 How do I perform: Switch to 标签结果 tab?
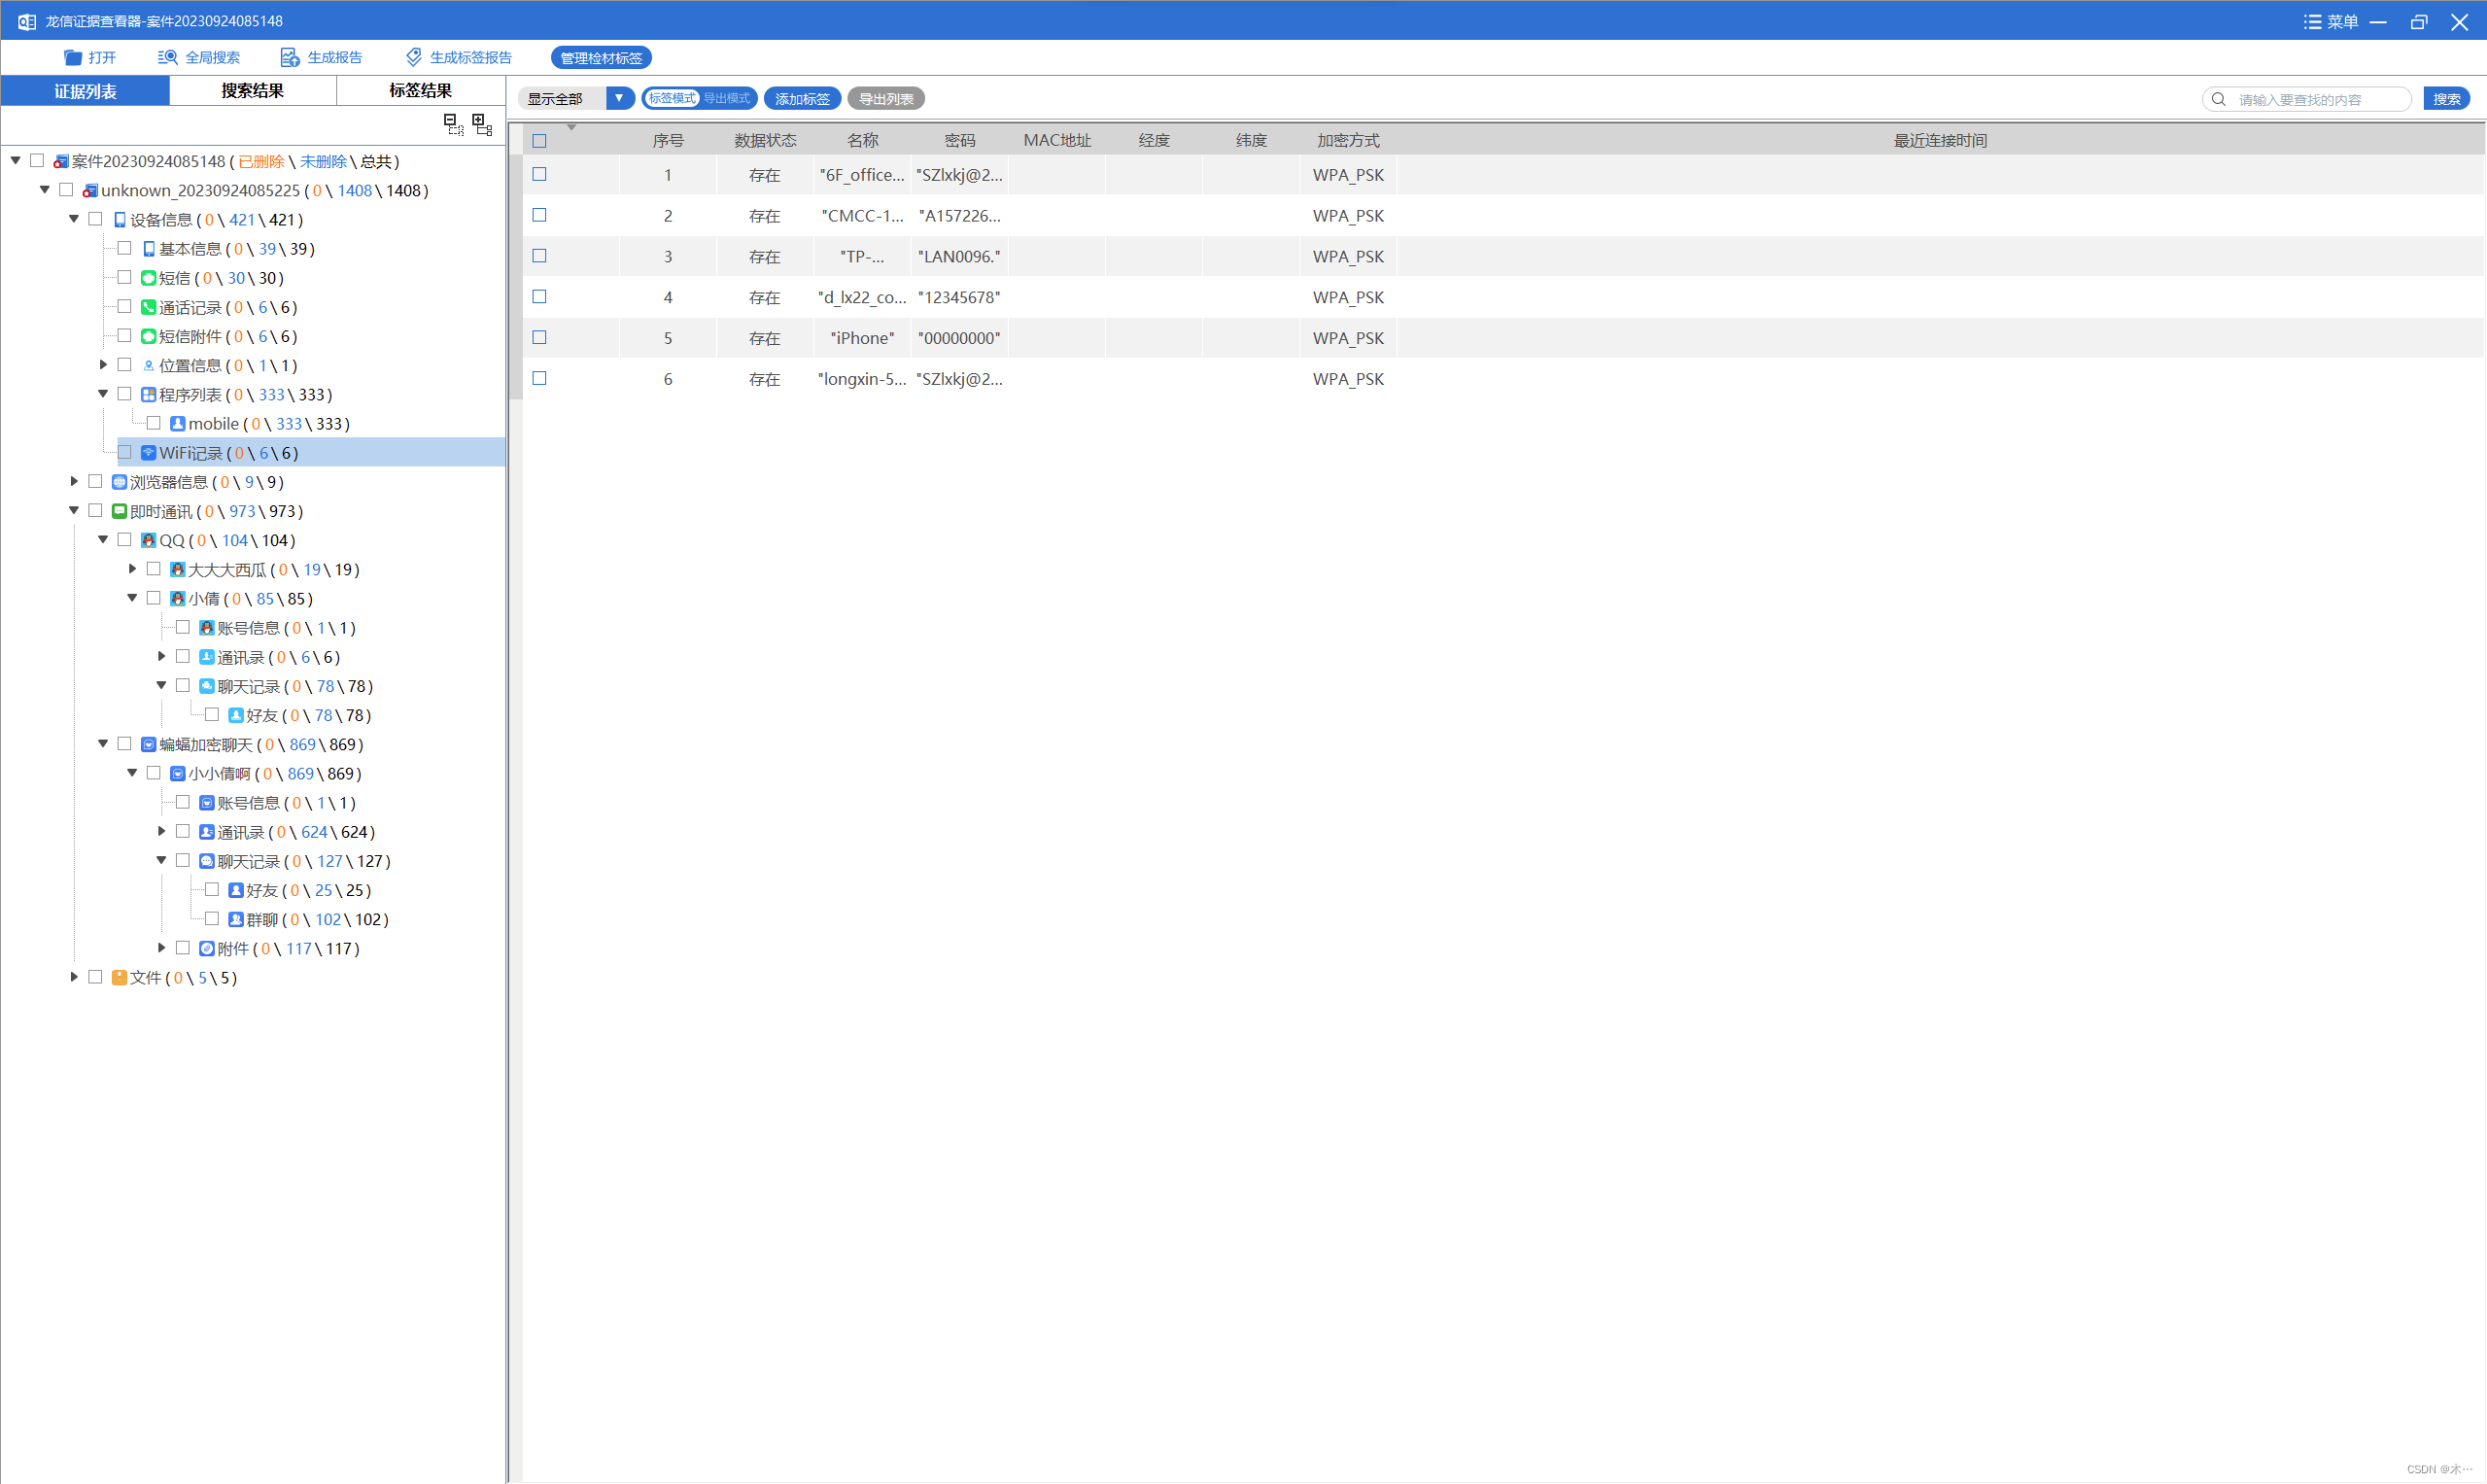pyautogui.click(x=420, y=90)
